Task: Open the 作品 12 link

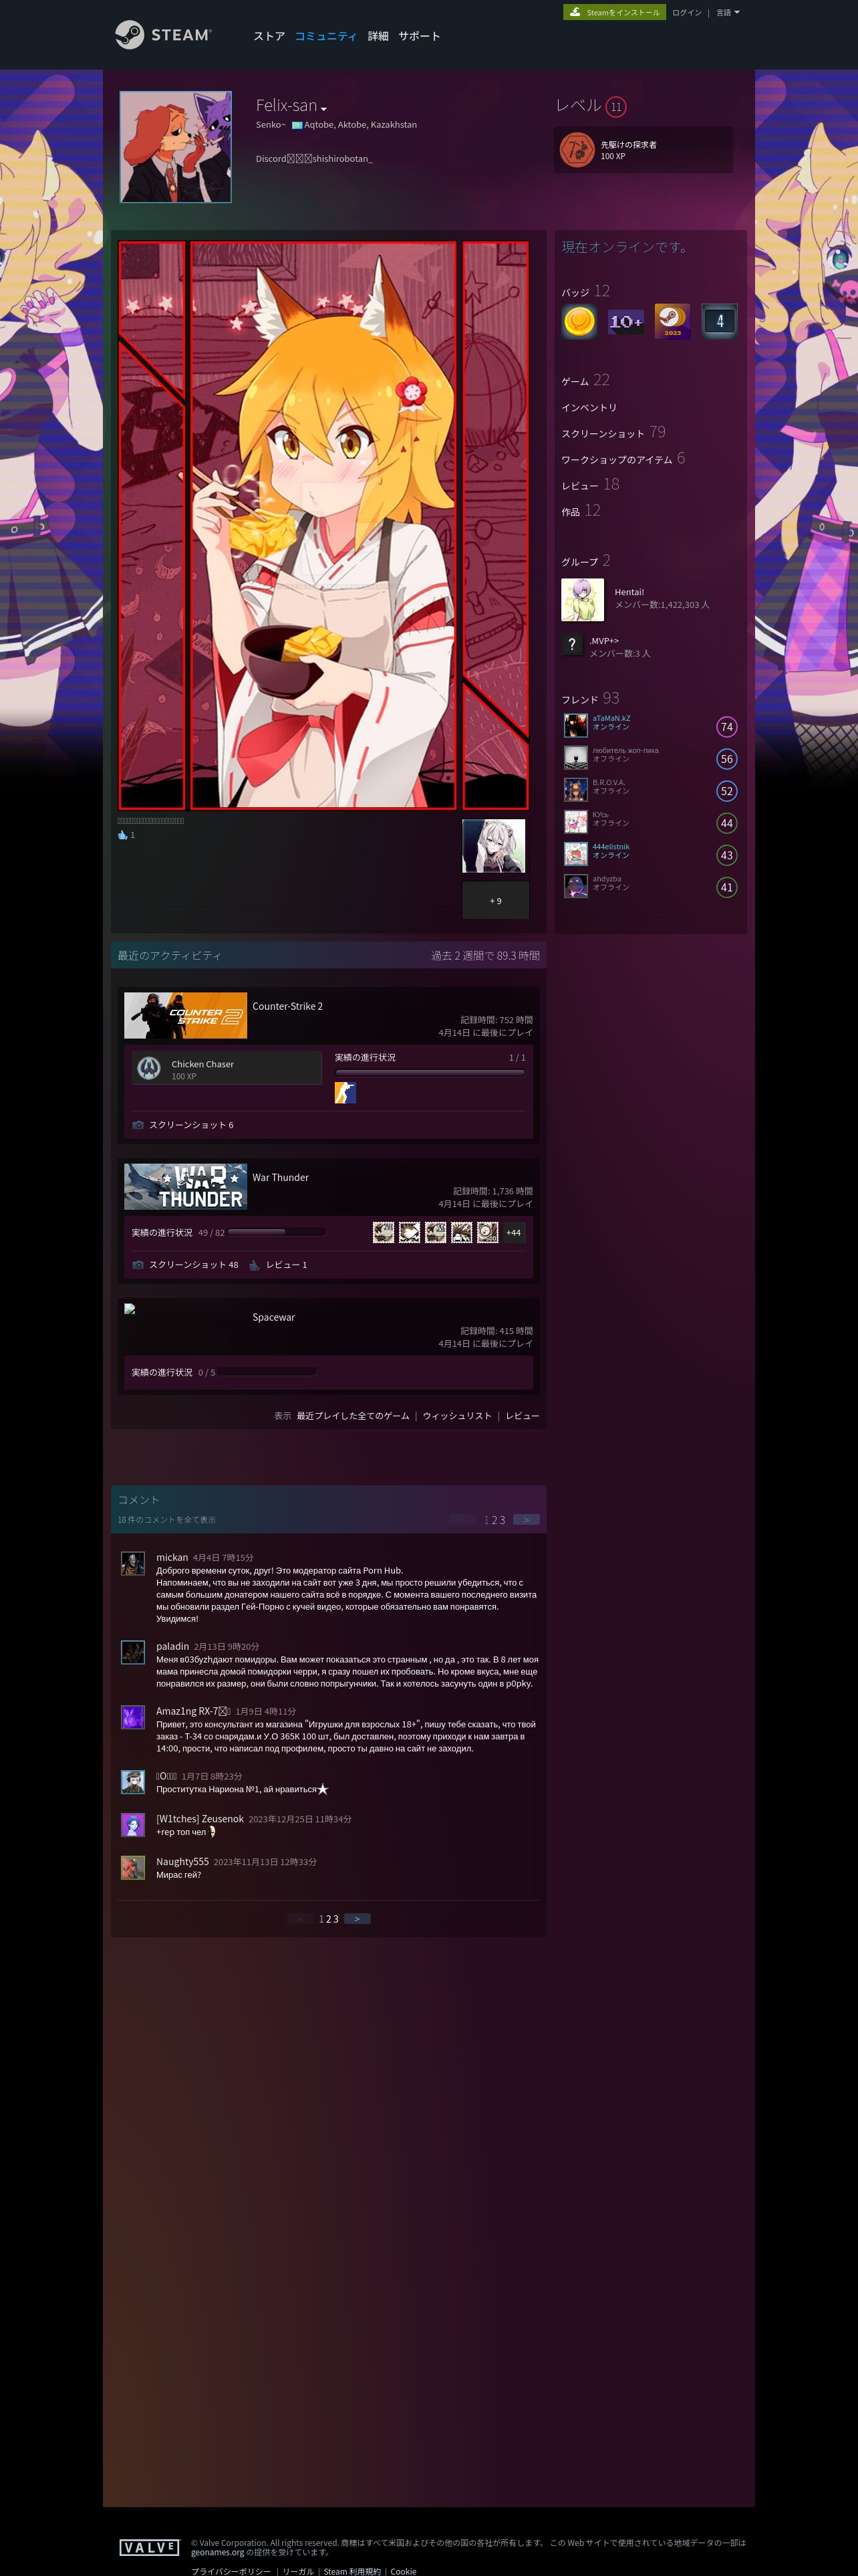Action: [581, 510]
